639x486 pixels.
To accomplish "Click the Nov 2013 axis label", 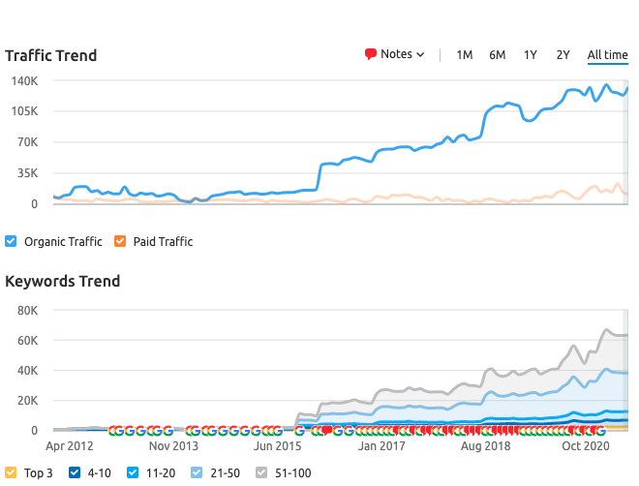I will (173, 446).
